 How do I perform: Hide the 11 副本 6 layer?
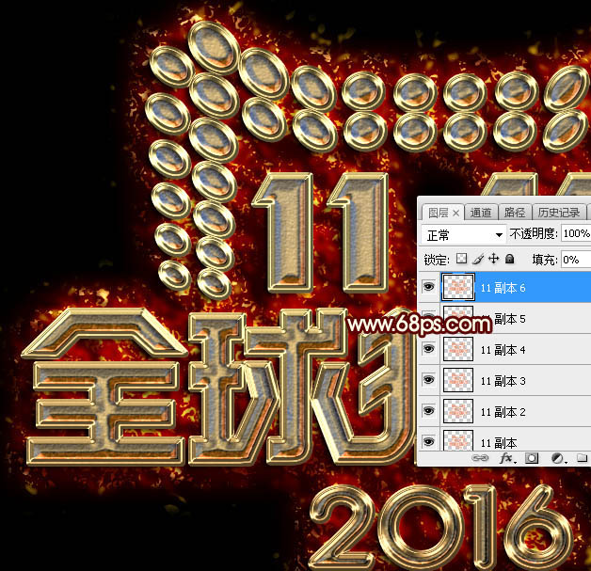coord(428,287)
